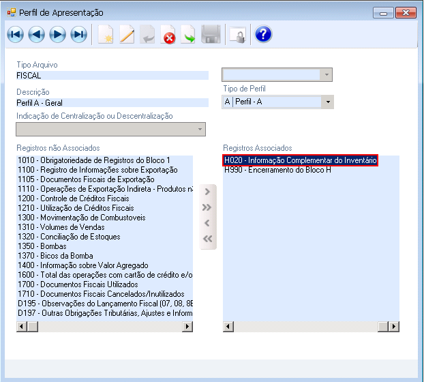Open the Tipo de Perfil dropdown
Image resolution: width=424 pixels, height=382 pixels.
(327, 102)
